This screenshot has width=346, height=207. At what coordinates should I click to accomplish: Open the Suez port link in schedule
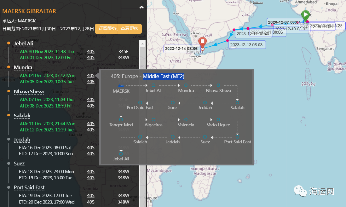click(x=19, y=164)
